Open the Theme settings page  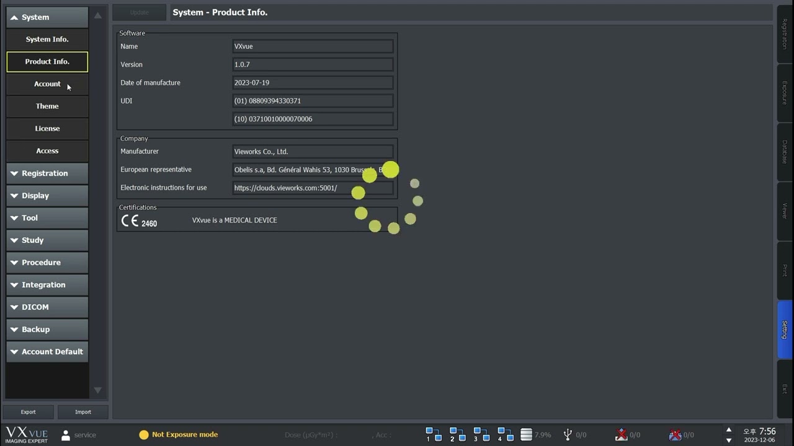[x=47, y=107]
